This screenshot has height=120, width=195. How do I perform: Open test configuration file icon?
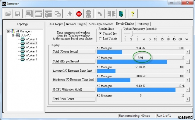[x=8, y=14]
